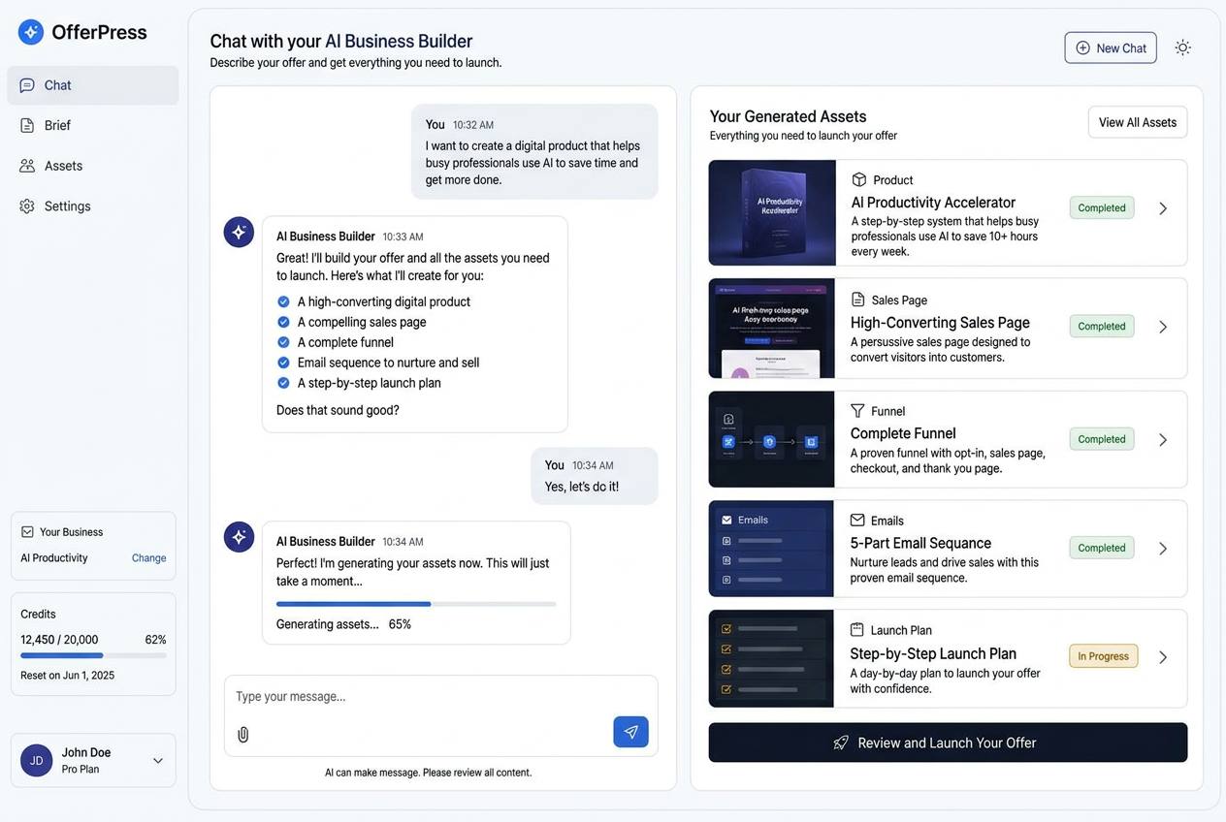The width and height of the screenshot is (1226, 822).
Task: Open 5-Part Email Sequence chevron
Action: click(1163, 549)
